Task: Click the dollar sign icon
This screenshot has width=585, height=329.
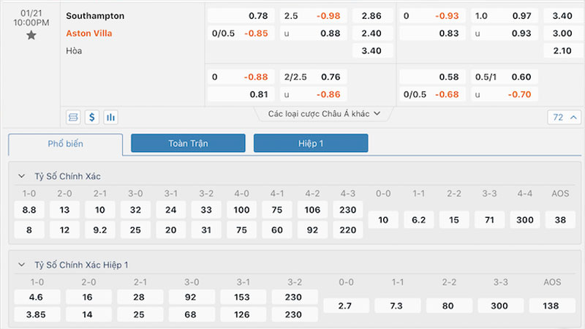Action: click(92, 116)
